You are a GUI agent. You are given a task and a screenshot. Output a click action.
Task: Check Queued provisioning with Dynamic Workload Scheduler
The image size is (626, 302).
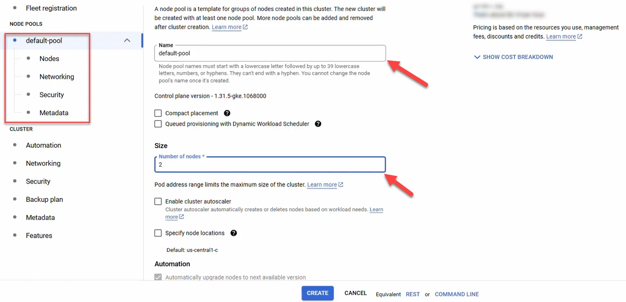[158, 124]
